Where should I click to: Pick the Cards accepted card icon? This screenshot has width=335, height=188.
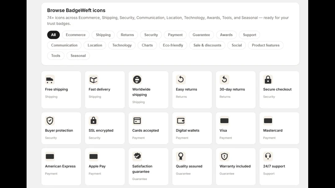click(137, 121)
